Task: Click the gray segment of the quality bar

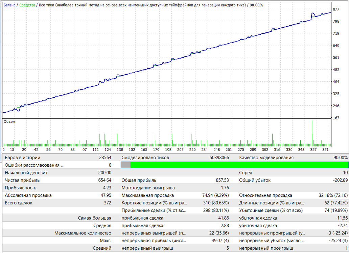Action: (x=125, y=165)
